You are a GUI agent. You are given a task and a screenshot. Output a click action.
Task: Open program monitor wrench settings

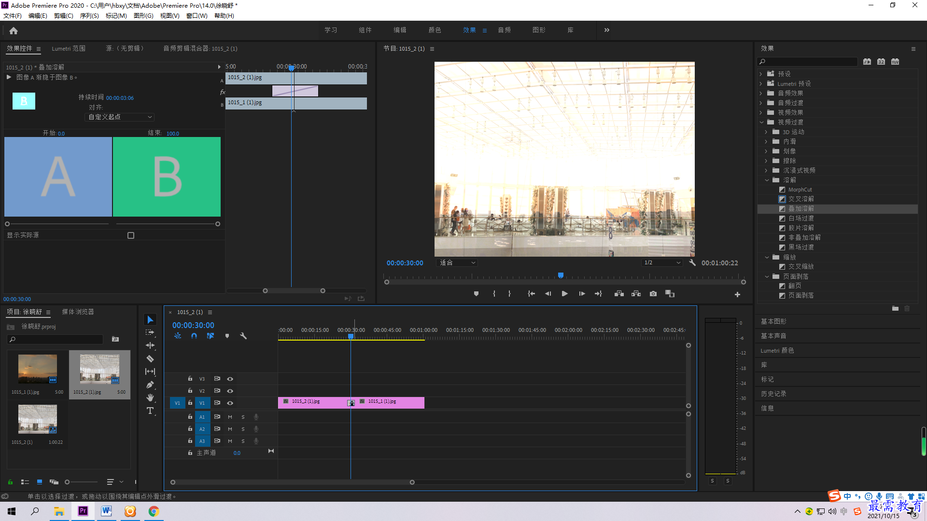click(692, 263)
